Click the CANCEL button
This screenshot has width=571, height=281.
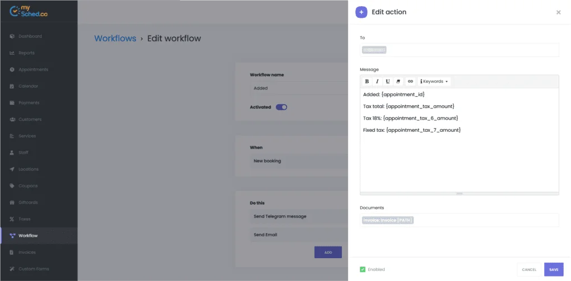point(529,270)
